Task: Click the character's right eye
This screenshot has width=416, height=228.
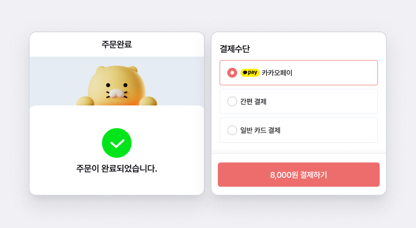Action: coord(125,85)
